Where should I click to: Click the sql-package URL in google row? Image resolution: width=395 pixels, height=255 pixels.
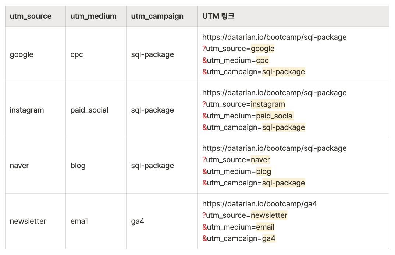[x=274, y=37]
